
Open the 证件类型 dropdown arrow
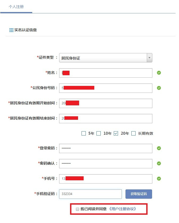149,58
